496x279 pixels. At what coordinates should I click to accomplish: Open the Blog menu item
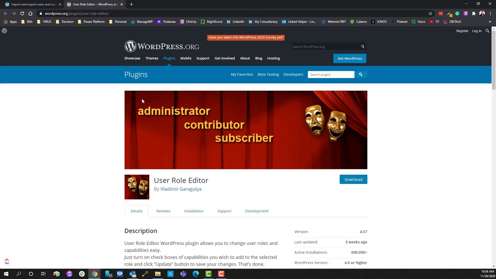tap(258, 58)
